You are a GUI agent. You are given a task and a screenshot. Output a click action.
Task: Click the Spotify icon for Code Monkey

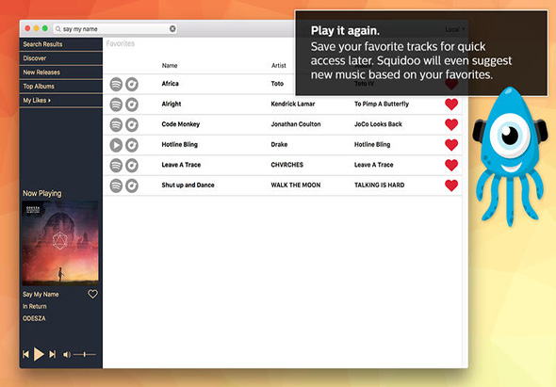(116, 124)
